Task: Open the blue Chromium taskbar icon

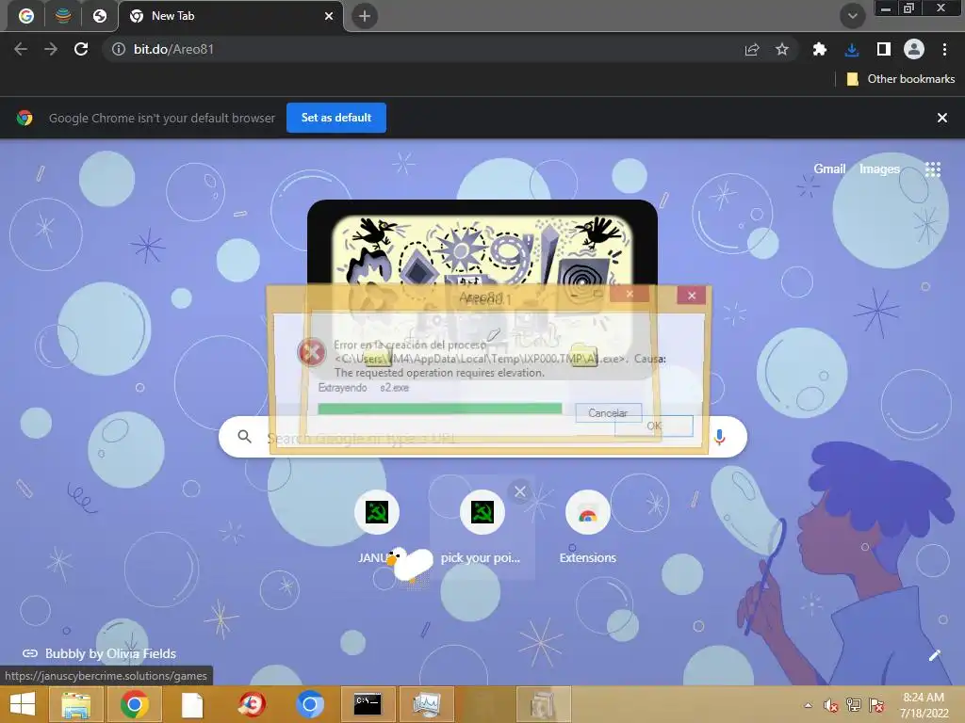Action: pos(309,704)
